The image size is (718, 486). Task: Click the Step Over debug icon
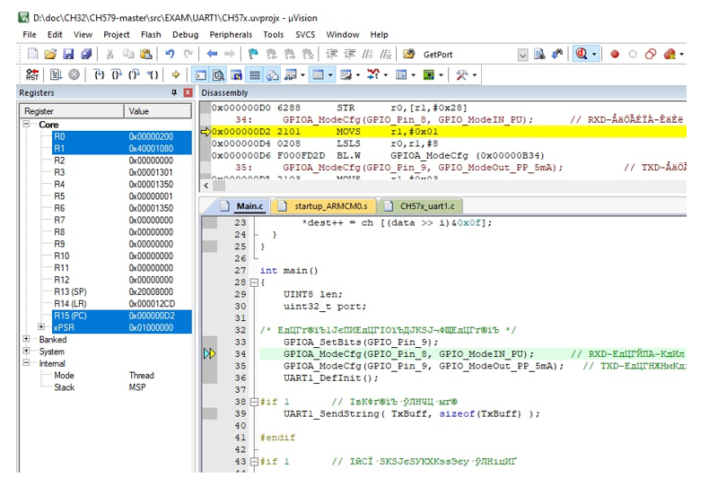[x=117, y=75]
